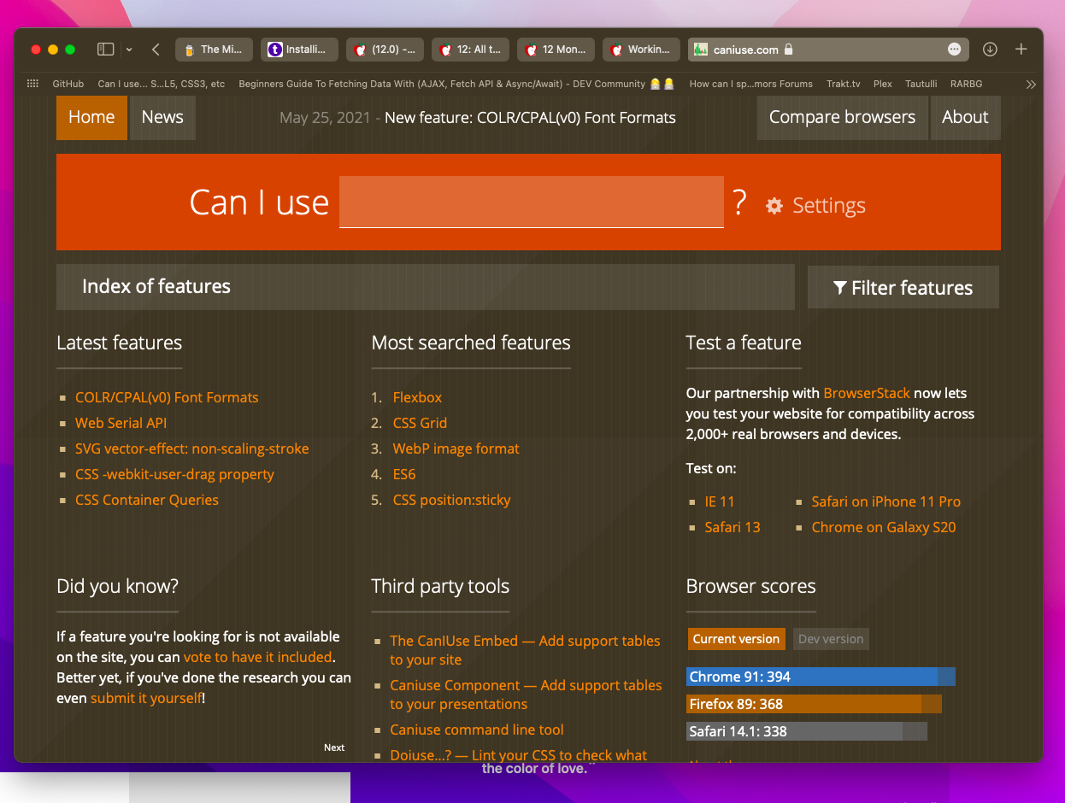Test on IE 11
This screenshot has width=1065, height=803.
(x=720, y=501)
